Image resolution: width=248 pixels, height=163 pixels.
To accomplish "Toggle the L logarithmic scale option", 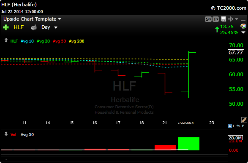I will coord(234,126).
